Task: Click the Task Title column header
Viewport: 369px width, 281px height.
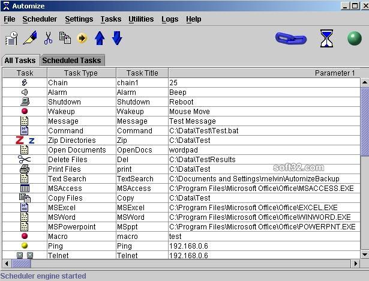Action: (142, 73)
